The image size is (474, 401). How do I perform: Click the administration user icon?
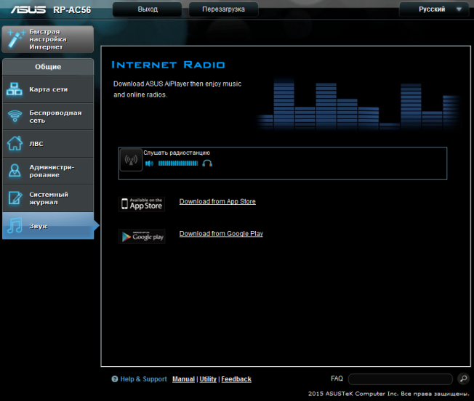click(x=15, y=170)
